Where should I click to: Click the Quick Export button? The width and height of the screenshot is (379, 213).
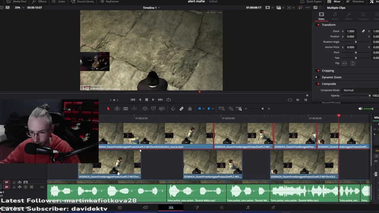[x=311, y=1]
